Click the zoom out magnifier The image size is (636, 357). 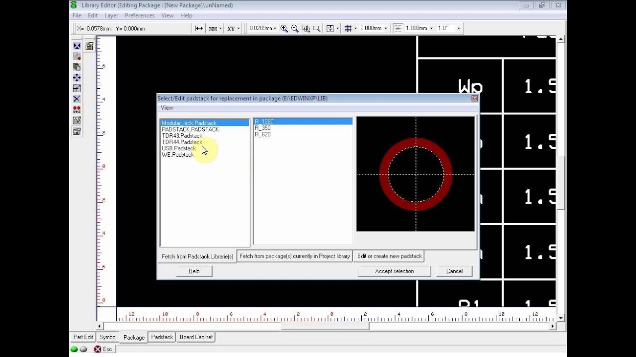[295, 28]
